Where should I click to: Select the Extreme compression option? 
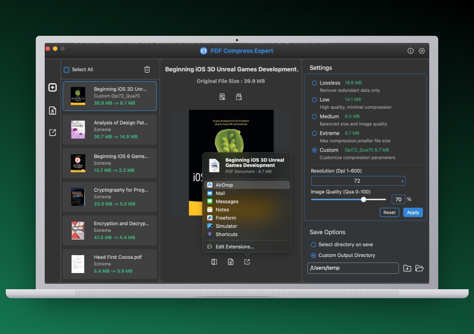(314, 133)
